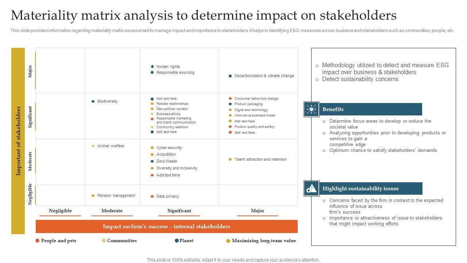
Task: Select the Detect sustainability concerns bullet
Action: click(360, 79)
